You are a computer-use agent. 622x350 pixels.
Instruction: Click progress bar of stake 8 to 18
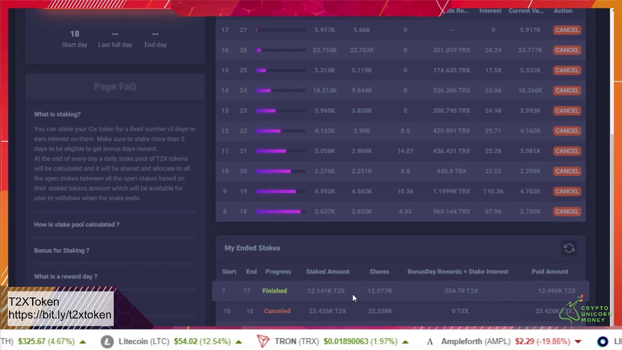point(281,211)
